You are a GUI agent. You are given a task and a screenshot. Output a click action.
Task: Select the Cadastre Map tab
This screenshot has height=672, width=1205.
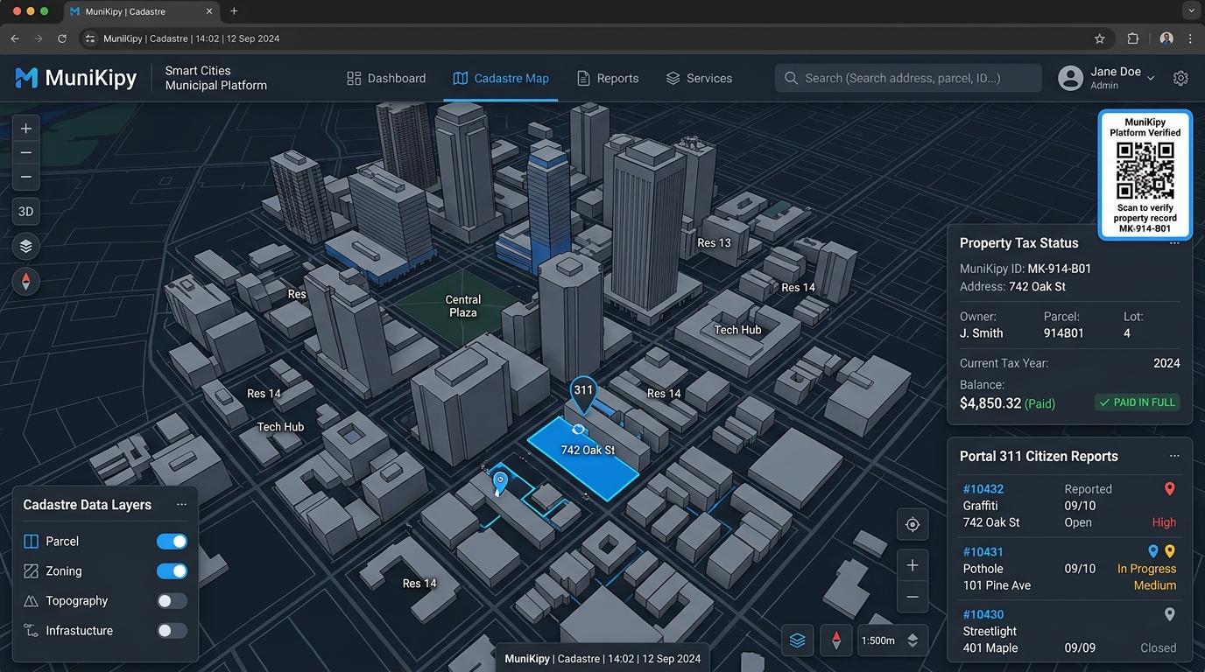pyautogui.click(x=501, y=78)
